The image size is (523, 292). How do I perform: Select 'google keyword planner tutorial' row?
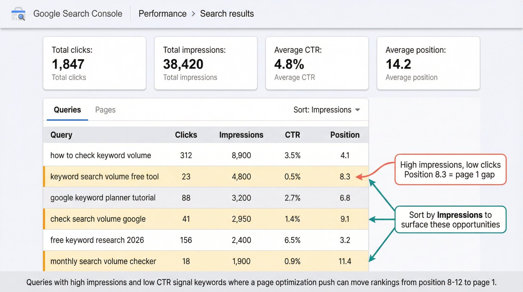click(x=206, y=198)
